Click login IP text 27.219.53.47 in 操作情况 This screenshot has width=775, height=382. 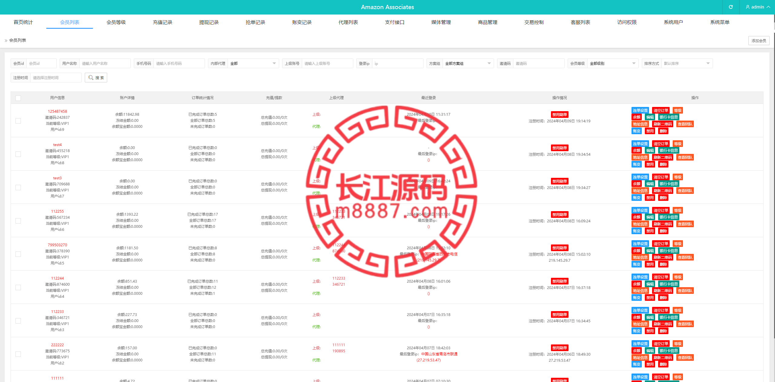click(x=559, y=360)
